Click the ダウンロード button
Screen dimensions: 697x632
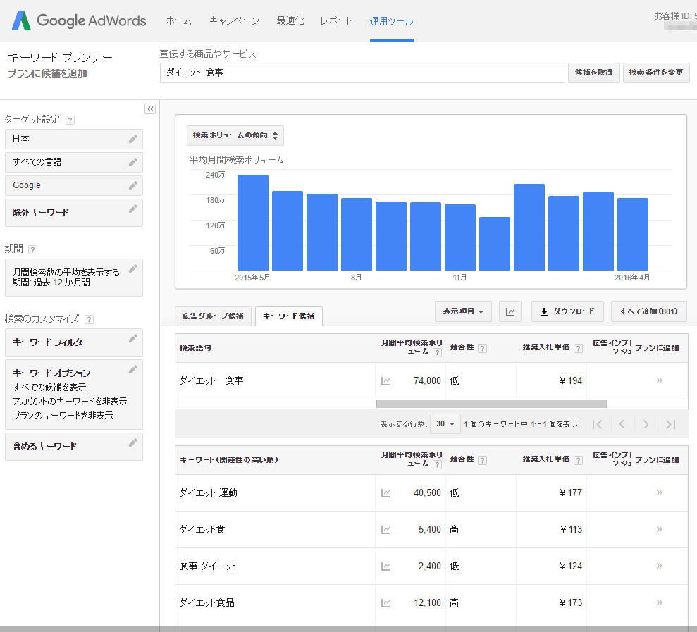[x=567, y=311]
